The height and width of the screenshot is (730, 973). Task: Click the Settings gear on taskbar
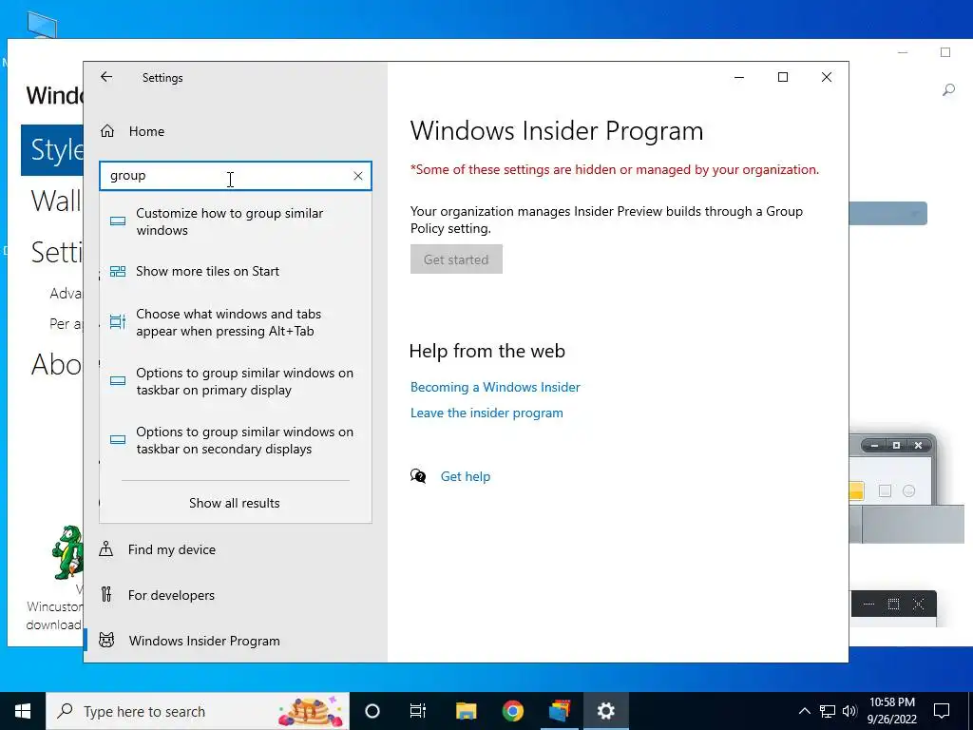coord(605,711)
